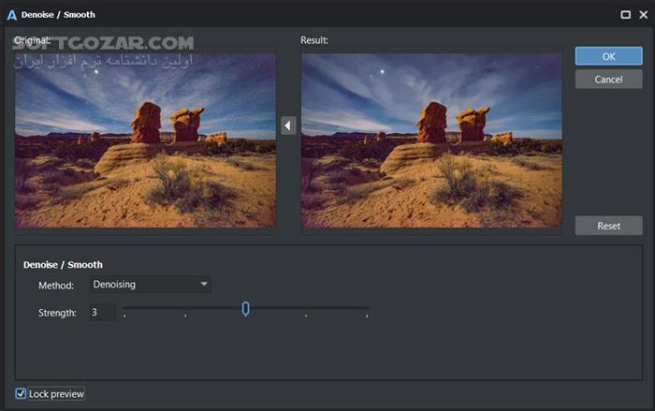The width and height of the screenshot is (655, 411).
Task: Click the arrow on the Method combo box
Action: [204, 285]
